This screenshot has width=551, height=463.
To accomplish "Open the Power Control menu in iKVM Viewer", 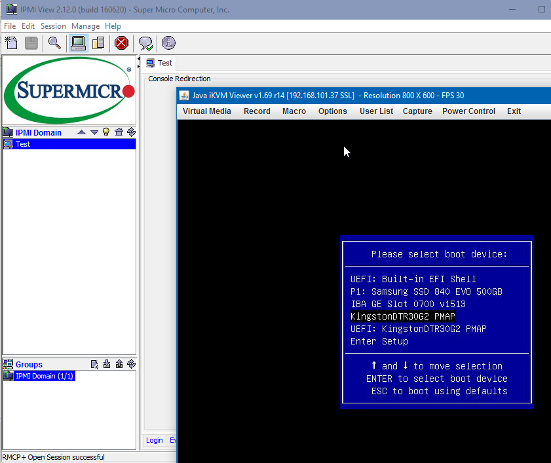I will [468, 111].
